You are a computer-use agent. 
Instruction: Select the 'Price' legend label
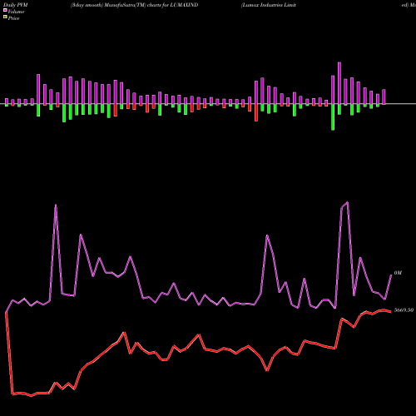[x=13, y=18]
